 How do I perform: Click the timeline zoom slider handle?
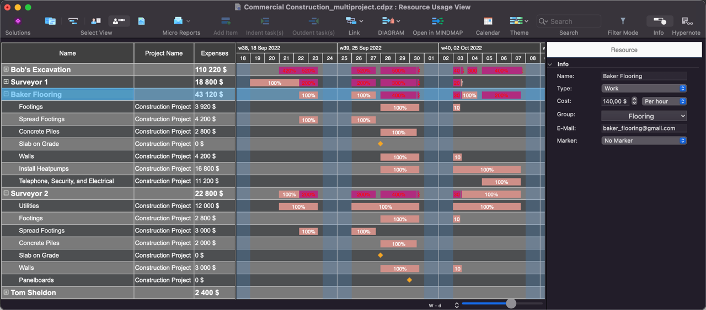[x=511, y=303]
